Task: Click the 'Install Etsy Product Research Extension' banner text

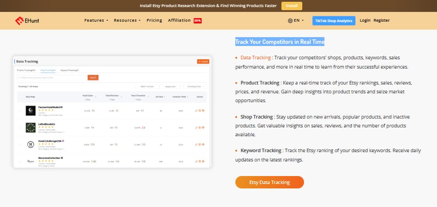Action: click(x=208, y=6)
